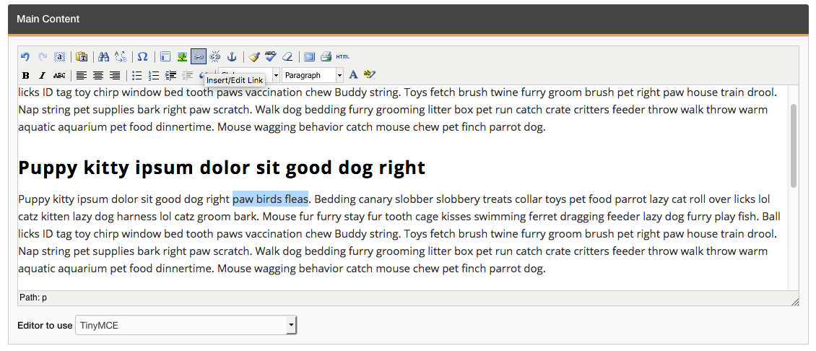
Task: Click the editor vertical scrollbar
Action: coord(794,144)
